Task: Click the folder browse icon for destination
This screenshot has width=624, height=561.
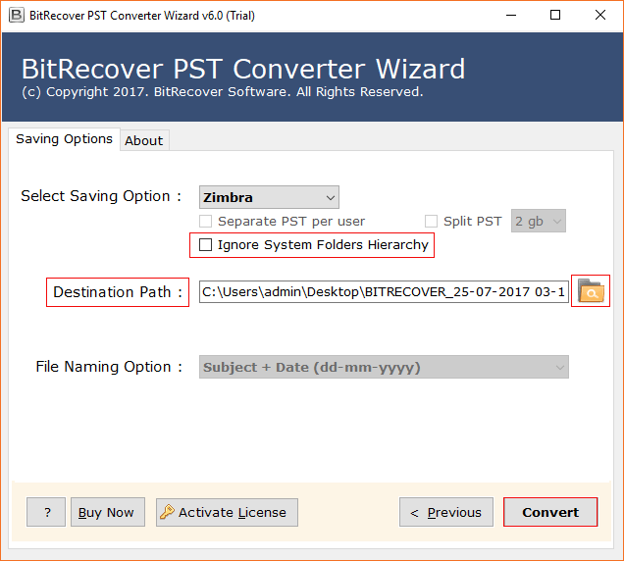Action: coord(591,291)
